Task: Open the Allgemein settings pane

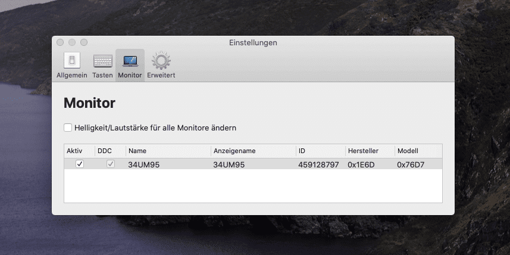Action: click(72, 65)
